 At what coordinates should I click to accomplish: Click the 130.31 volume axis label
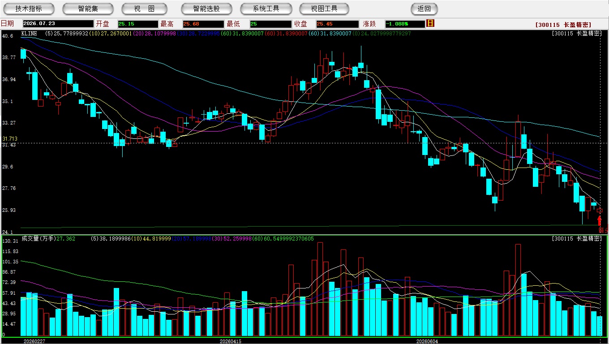click(x=10, y=241)
